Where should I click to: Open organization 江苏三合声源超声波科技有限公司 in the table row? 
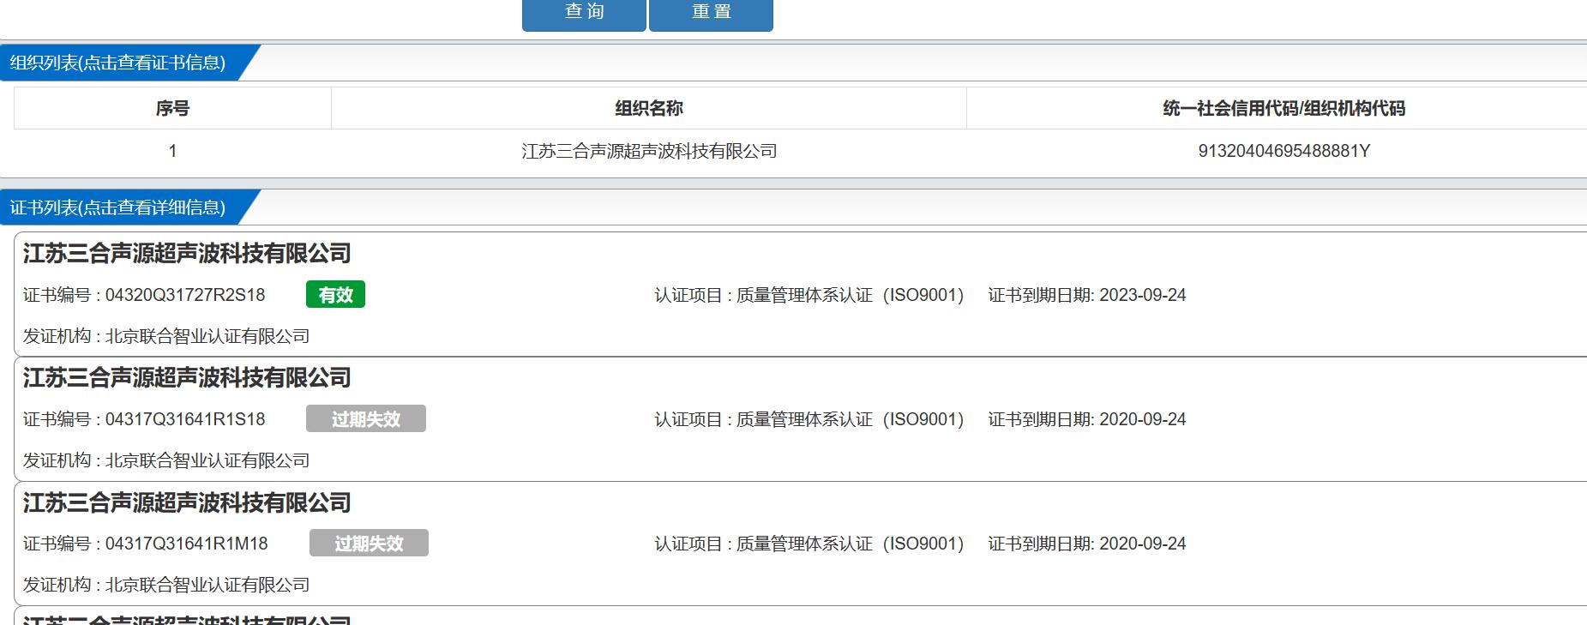click(649, 151)
